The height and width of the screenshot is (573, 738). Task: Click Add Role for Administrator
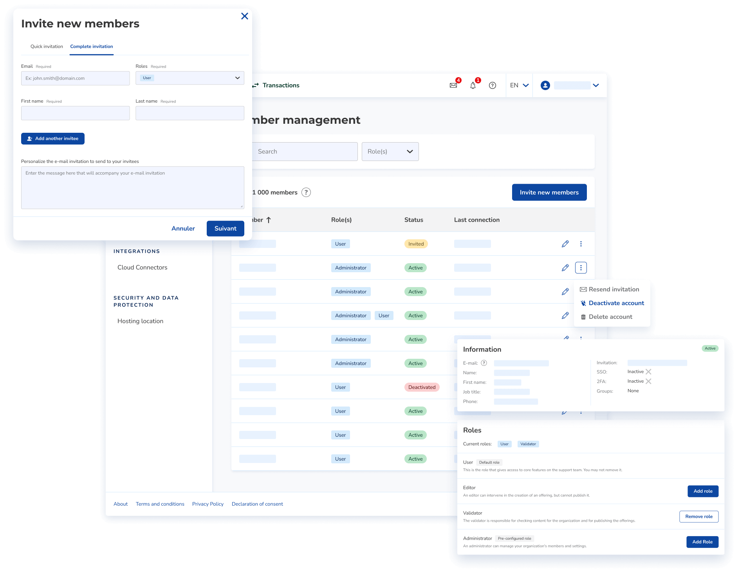click(702, 542)
